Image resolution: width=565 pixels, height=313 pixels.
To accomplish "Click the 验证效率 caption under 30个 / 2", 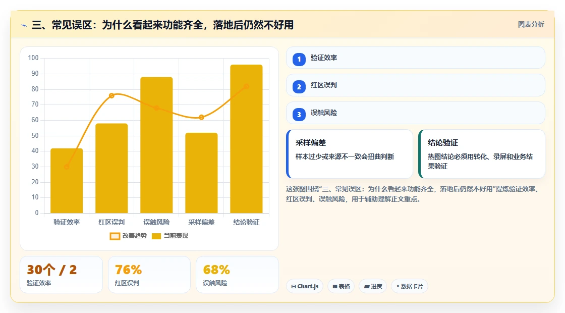I will [x=39, y=283].
